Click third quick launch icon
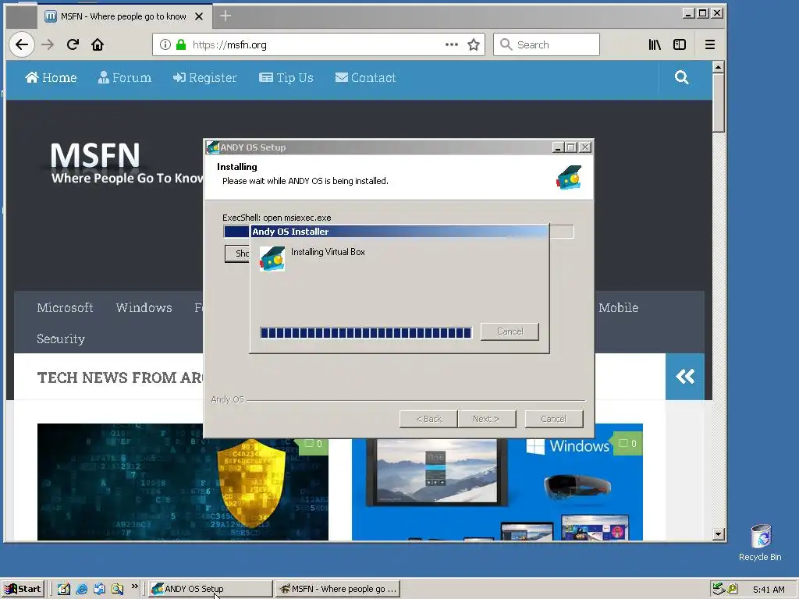 pos(99,589)
